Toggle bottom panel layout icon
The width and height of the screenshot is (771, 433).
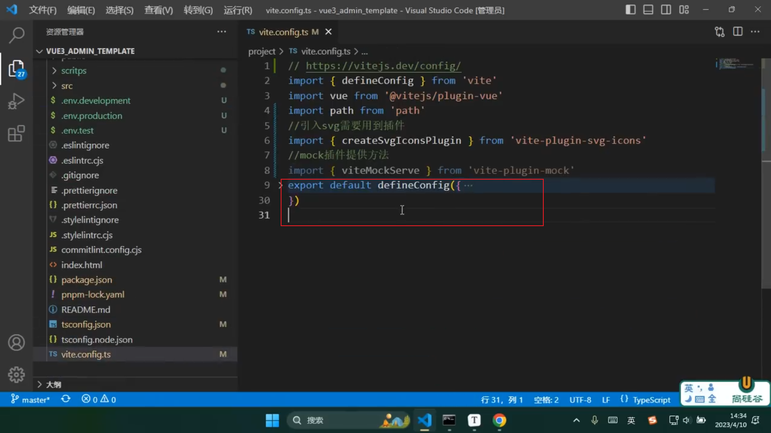click(x=648, y=10)
